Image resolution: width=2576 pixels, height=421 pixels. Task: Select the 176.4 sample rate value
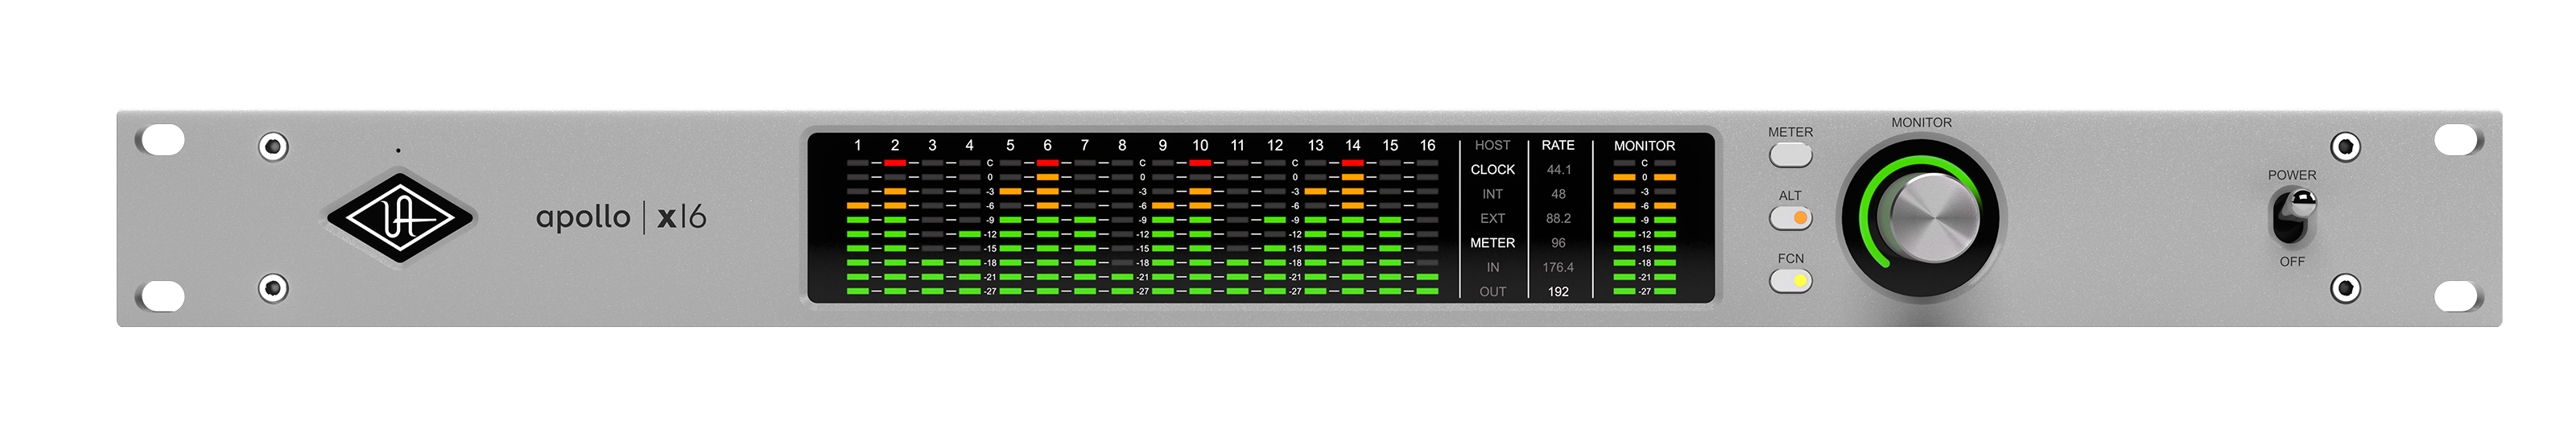[1558, 267]
